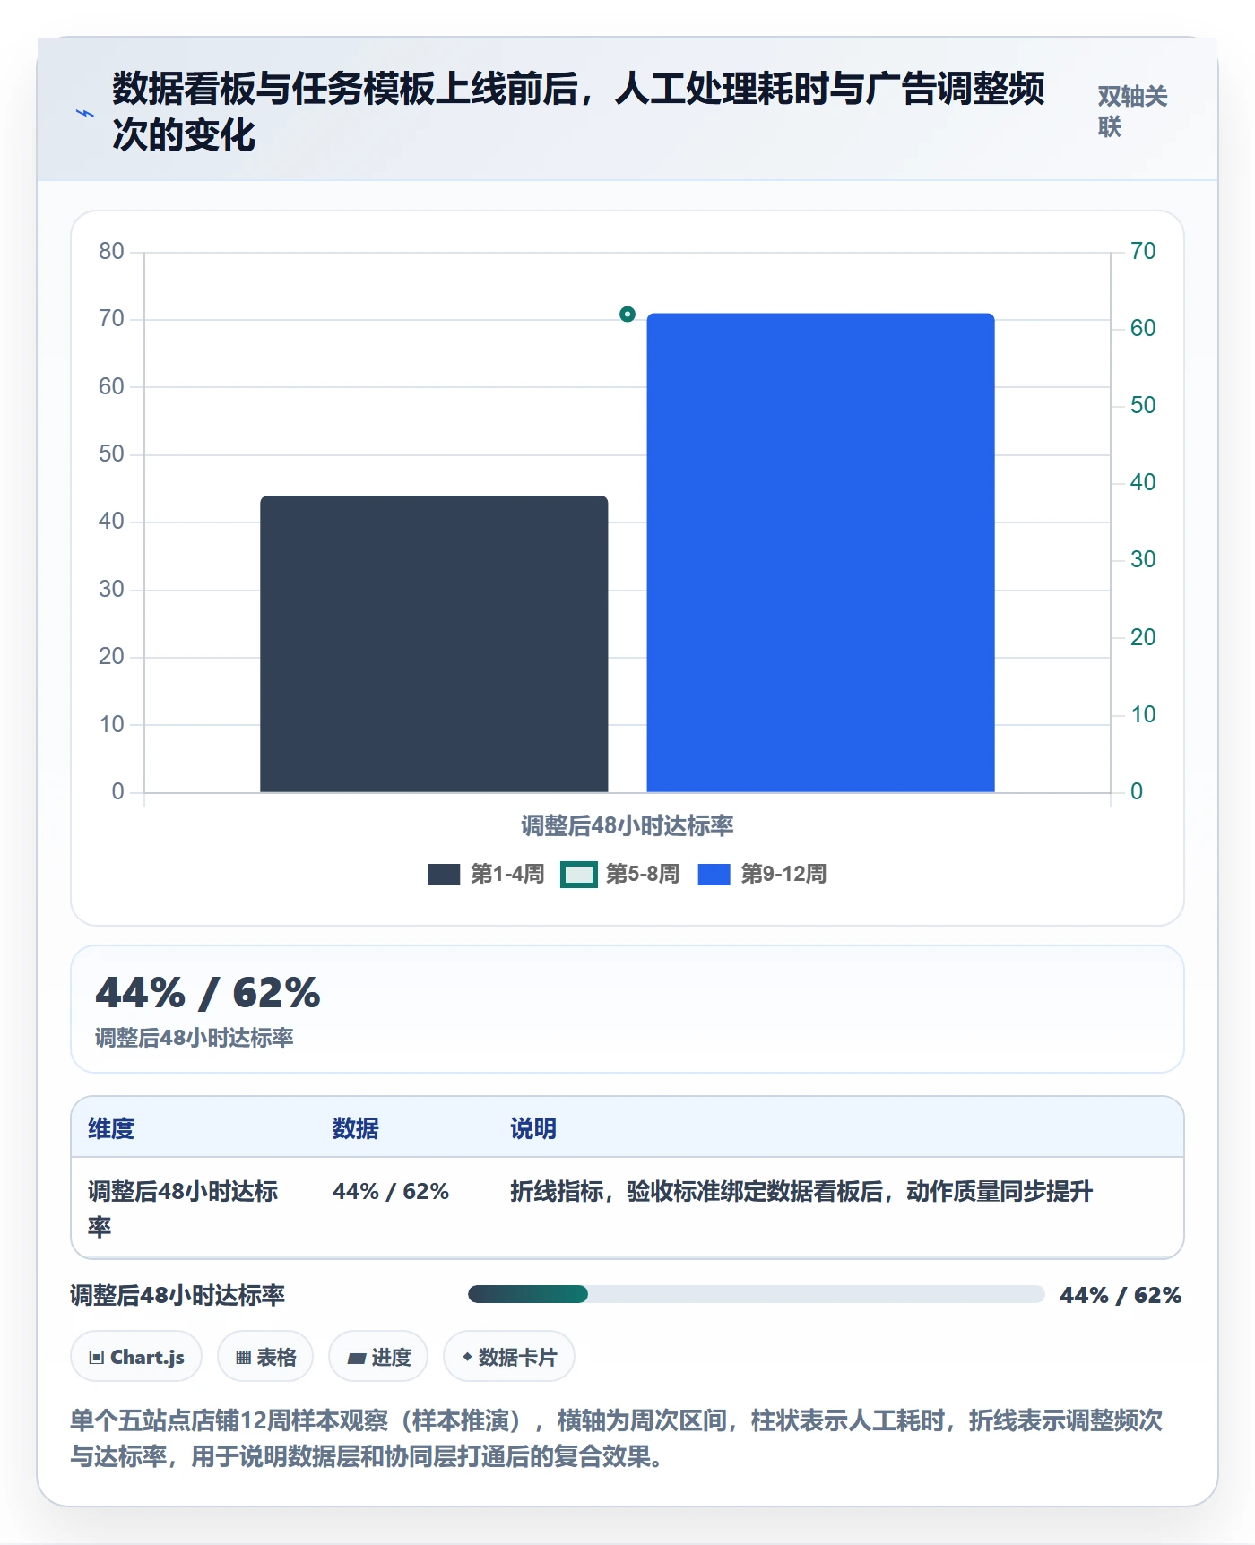1255x1545 pixels.
Task: Click the Chart.js chip
Action: click(x=136, y=1357)
